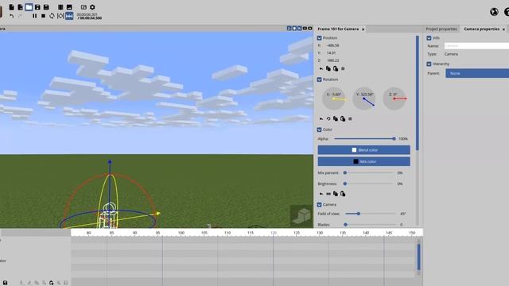This screenshot has height=286, width=509.
Task: Copy position values with the copy icon
Action: tap(328, 69)
